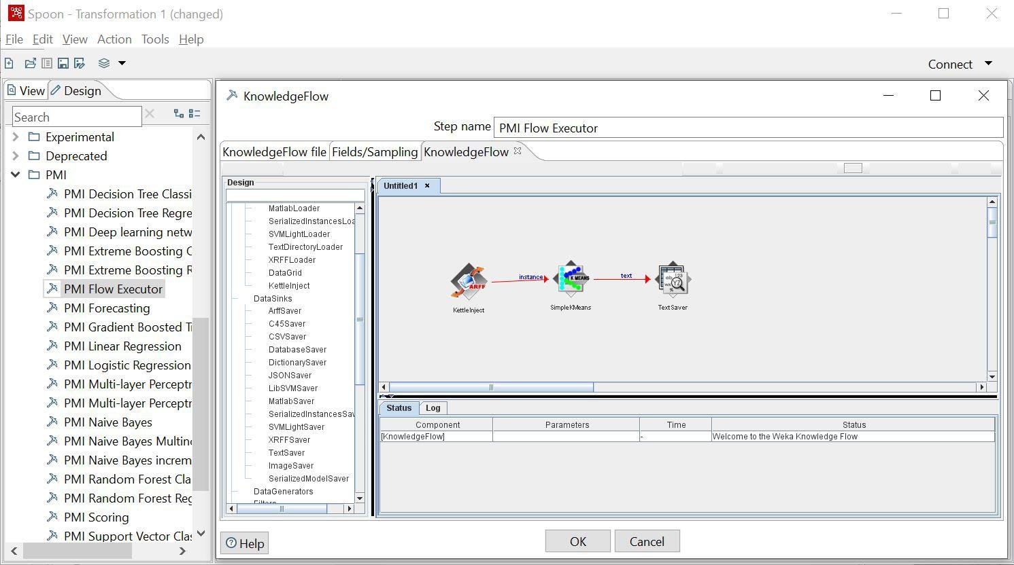Close the Untitled1 flow tab
Viewport: 1014px width, 565px height.
[427, 185]
